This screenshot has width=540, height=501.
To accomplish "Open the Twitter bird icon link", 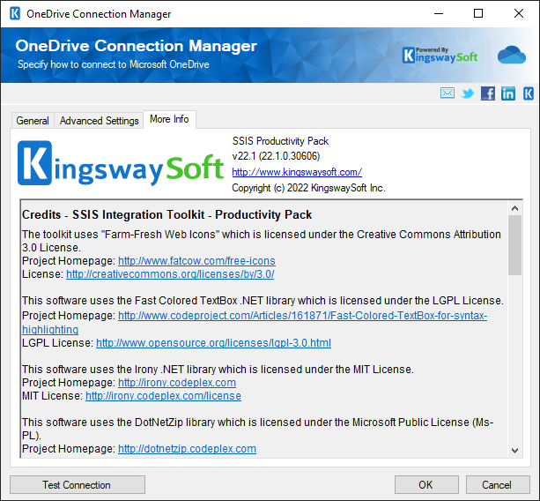I will pyautogui.click(x=468, y=93).
